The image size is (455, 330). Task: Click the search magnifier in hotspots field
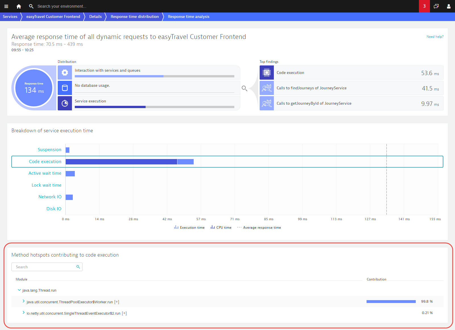click(x=78, y=267)
